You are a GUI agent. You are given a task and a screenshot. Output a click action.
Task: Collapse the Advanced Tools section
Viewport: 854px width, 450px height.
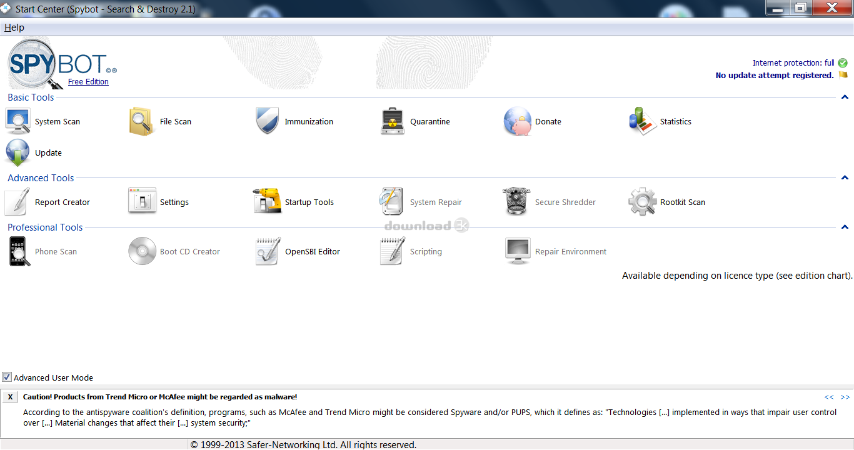click(x=845, y=177)
